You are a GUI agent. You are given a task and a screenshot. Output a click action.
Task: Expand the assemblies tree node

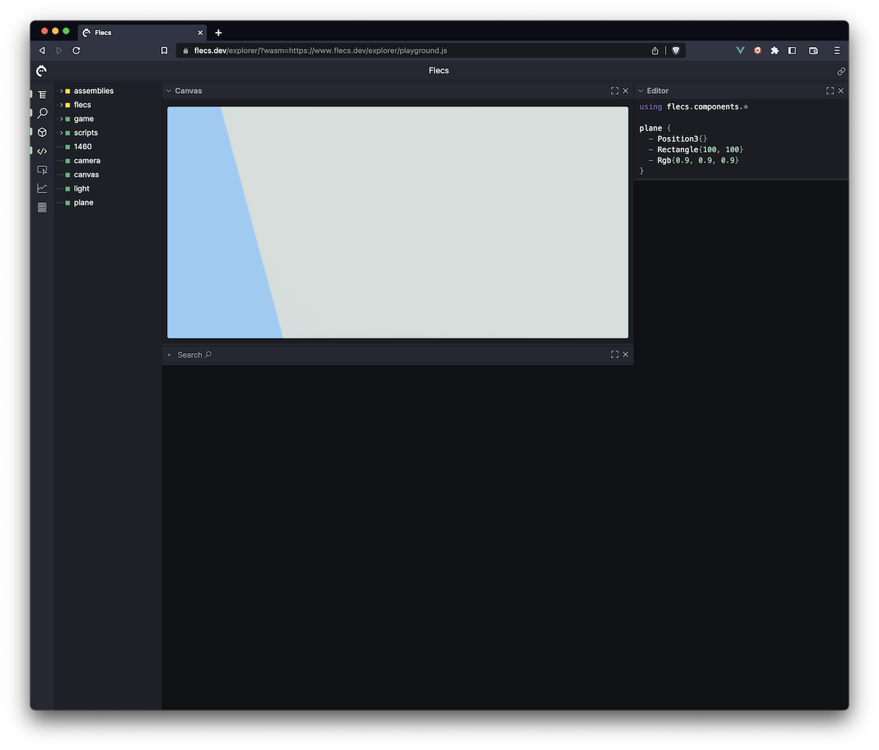[x=62, y=91]
